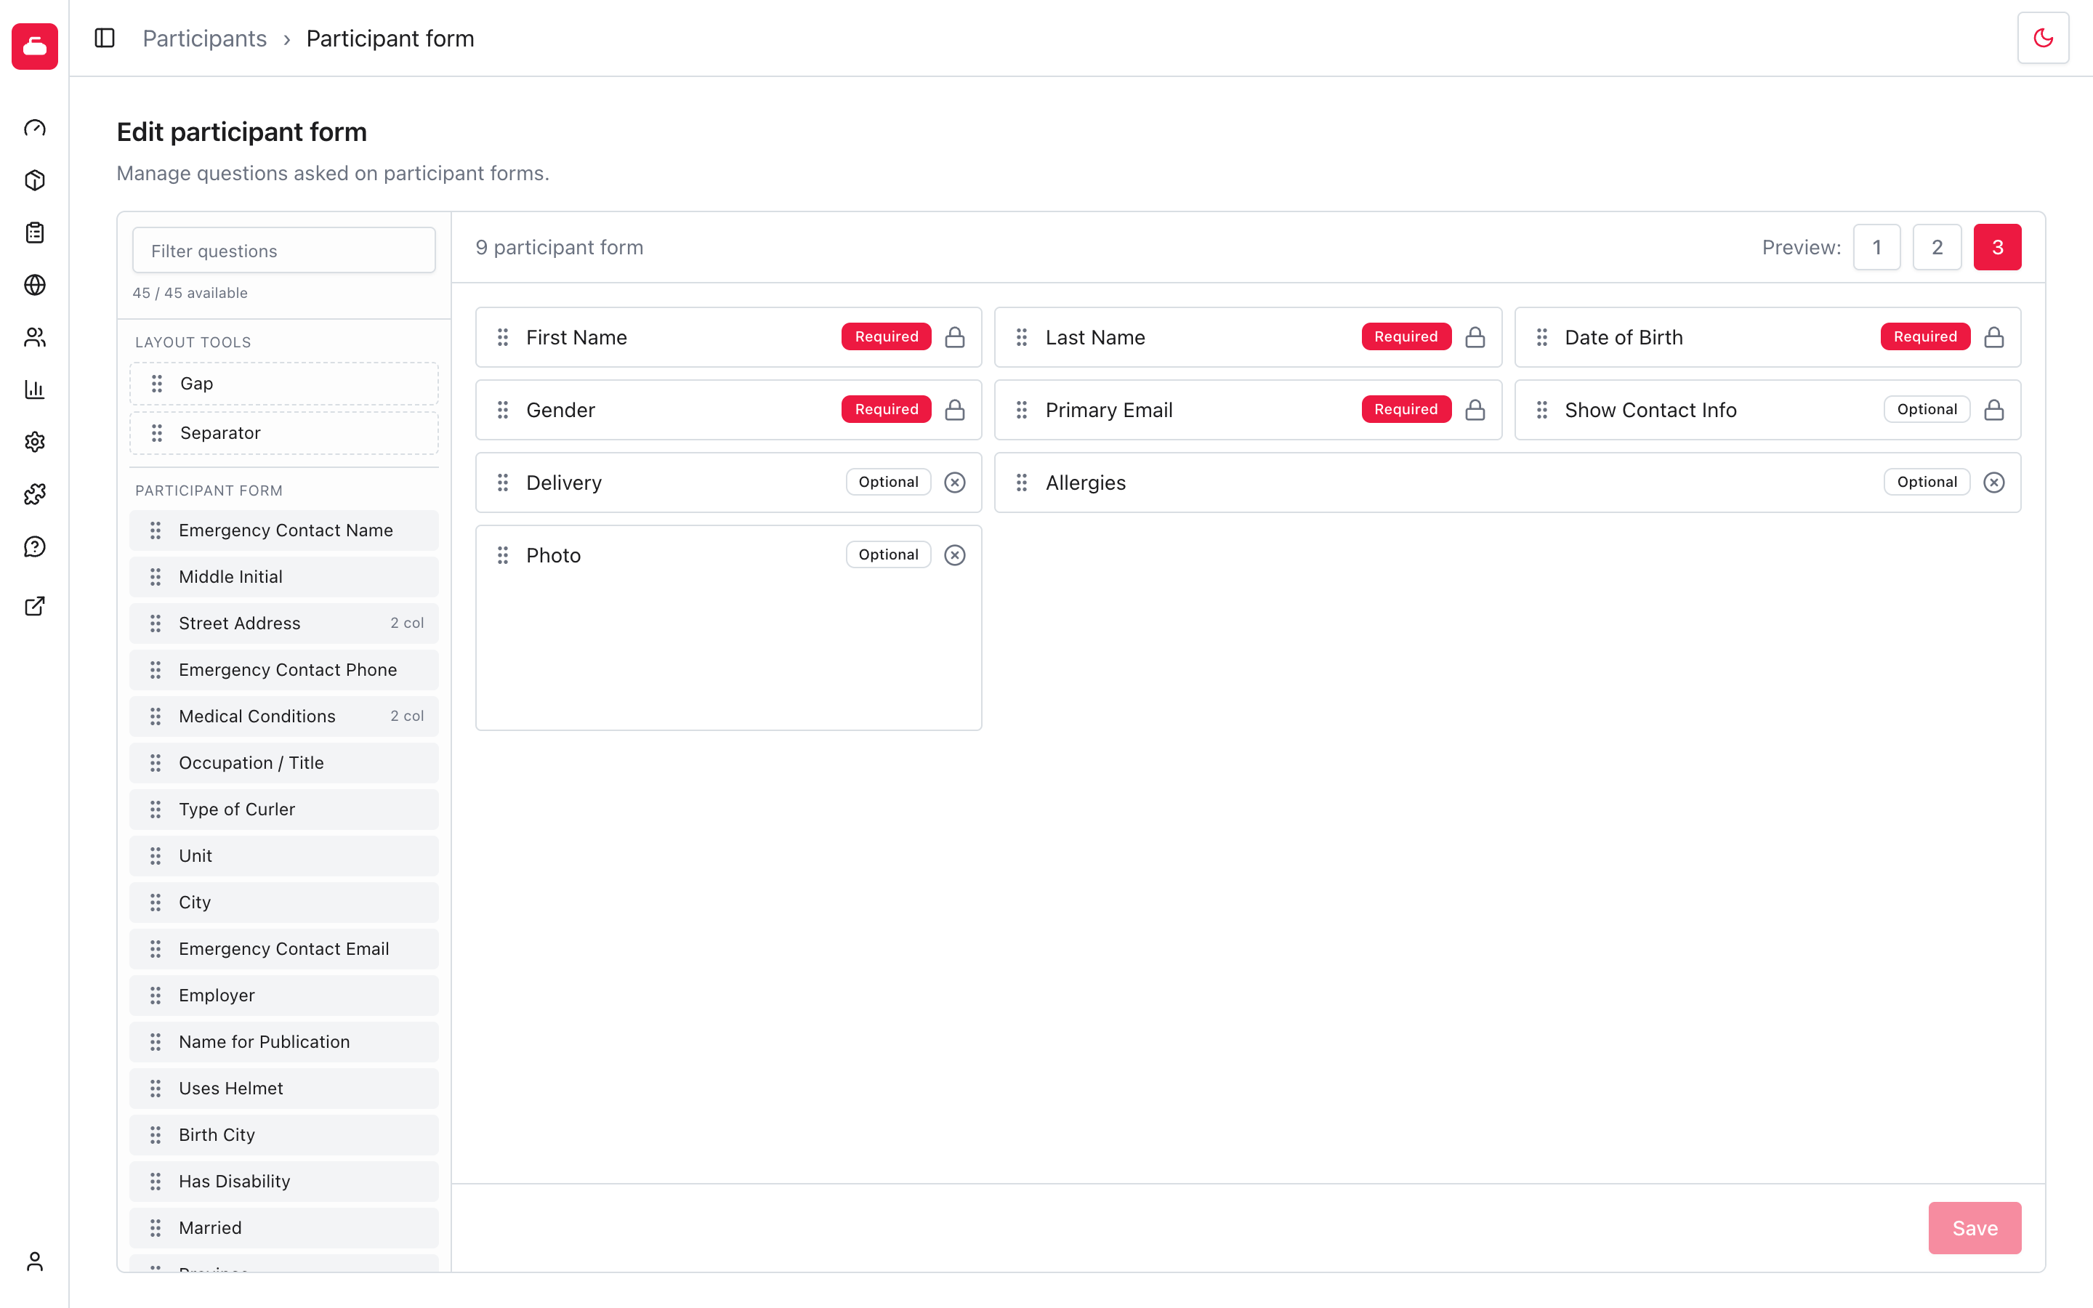
Task: Click the lock icon on Last Name
Action: click(x=1475, y=336)
